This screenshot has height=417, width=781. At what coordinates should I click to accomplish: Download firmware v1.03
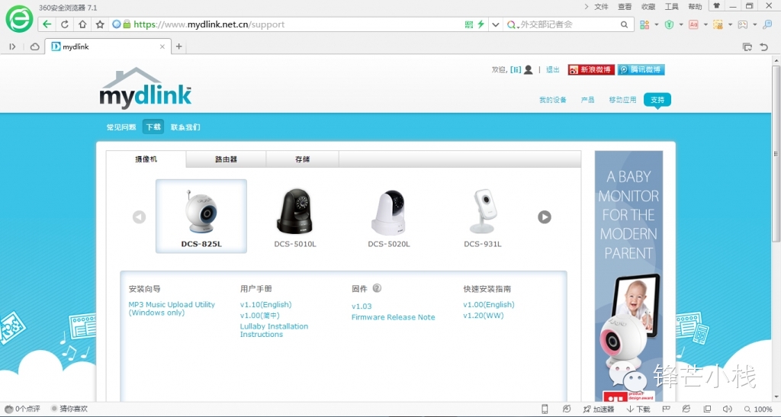(x=362, y=306)
